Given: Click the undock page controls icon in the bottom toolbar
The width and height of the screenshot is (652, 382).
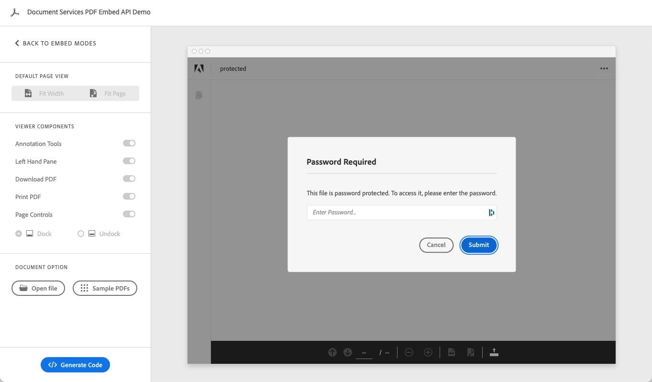Looking at the screenshot, I should click(x=494, y=352).
